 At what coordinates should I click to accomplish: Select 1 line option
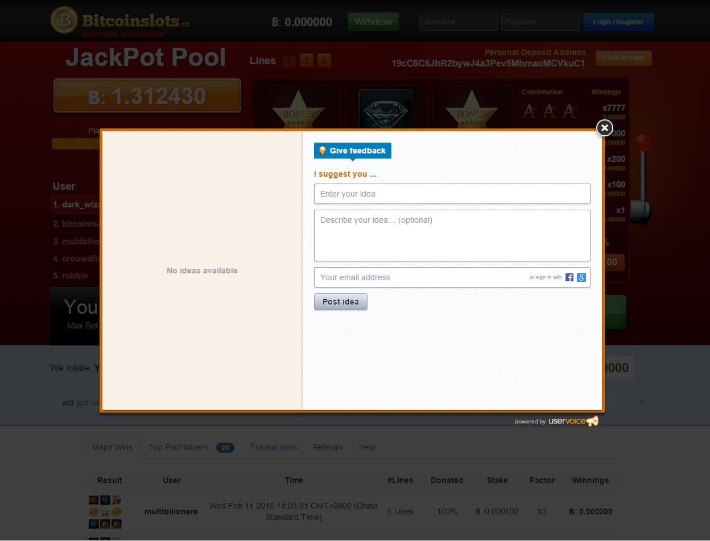(289, 61)
